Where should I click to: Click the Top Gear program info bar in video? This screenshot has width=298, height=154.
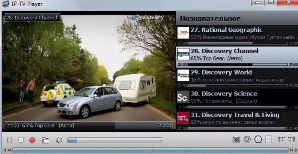tap(89, 126)
